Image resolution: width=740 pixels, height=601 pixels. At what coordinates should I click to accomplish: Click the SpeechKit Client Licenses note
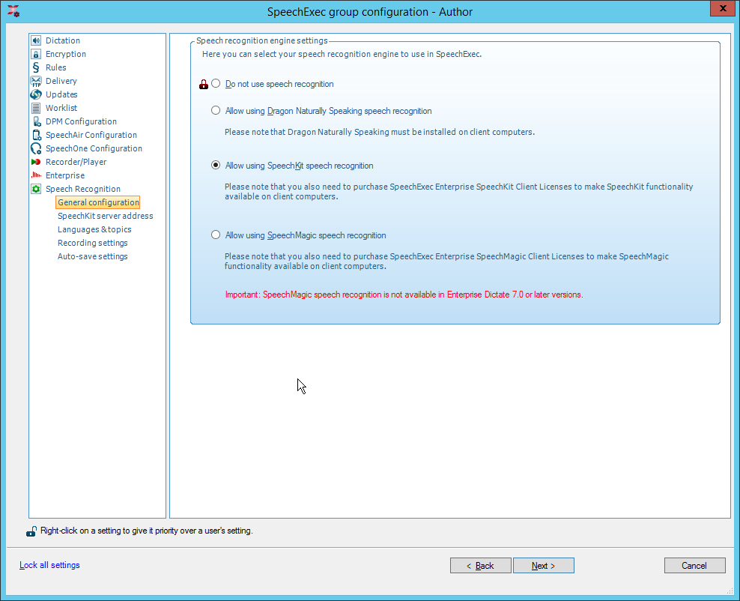[458, 192]
